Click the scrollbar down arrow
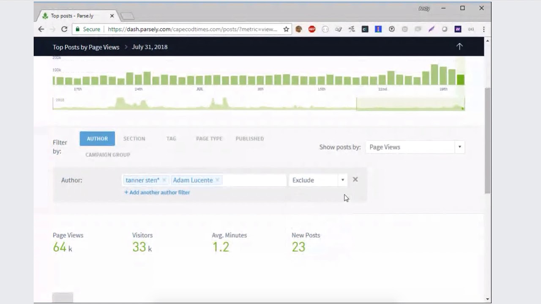The height and width of the screenshot is (304, 541). [x=487, y=299]
